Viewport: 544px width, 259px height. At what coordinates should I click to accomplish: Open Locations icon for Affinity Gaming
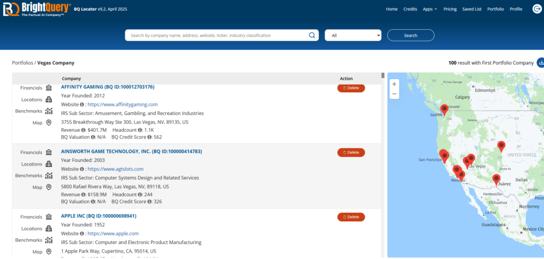click(x=49, y=99)
